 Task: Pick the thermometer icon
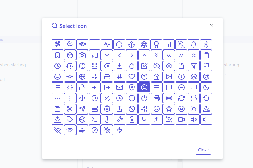[x=107, y=120]
